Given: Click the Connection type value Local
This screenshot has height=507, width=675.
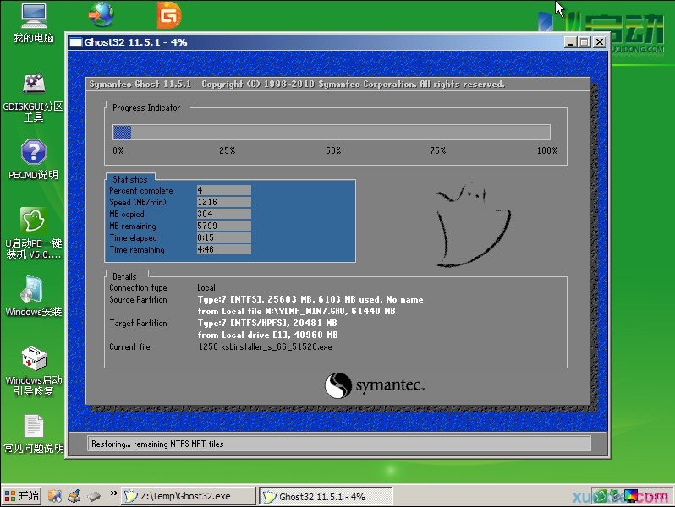Looking at the screenshot, I should click(206, 287).
